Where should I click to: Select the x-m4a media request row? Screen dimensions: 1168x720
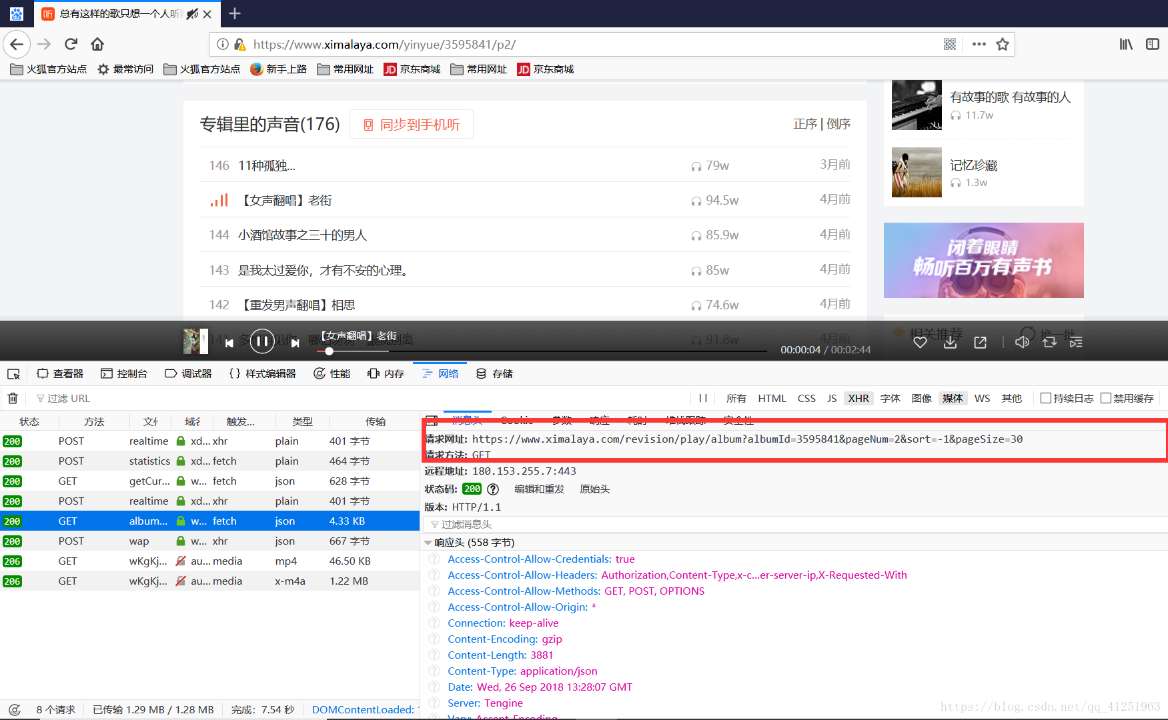tap(209, 581)
